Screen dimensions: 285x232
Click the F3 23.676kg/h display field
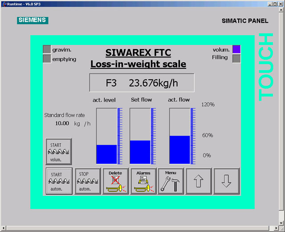point(142,83)
